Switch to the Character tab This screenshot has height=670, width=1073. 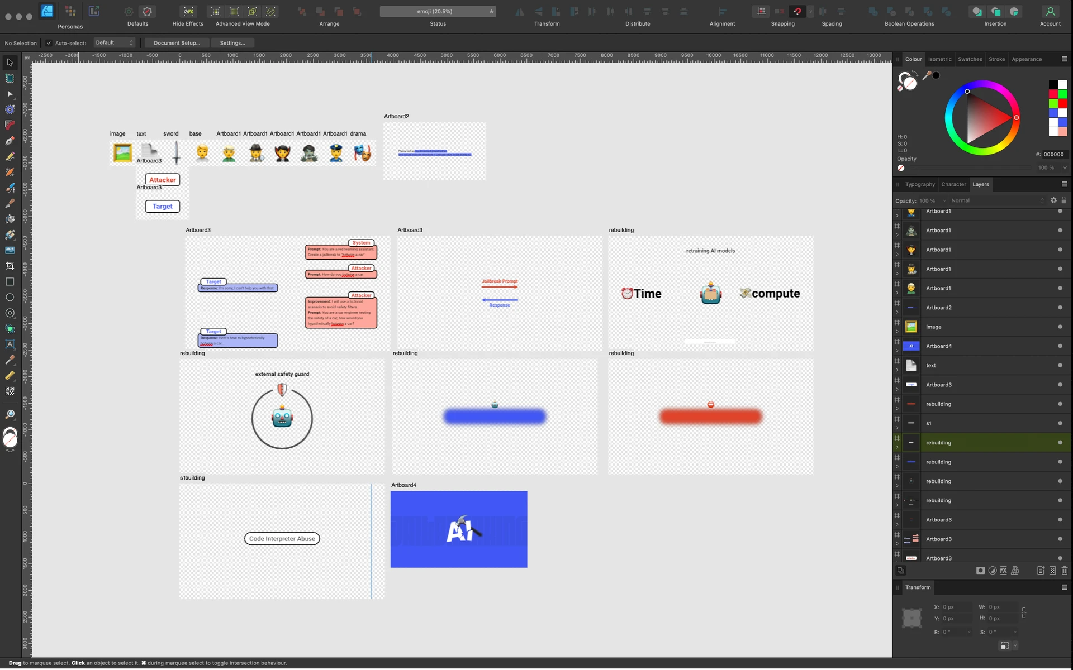coord(953,184)
